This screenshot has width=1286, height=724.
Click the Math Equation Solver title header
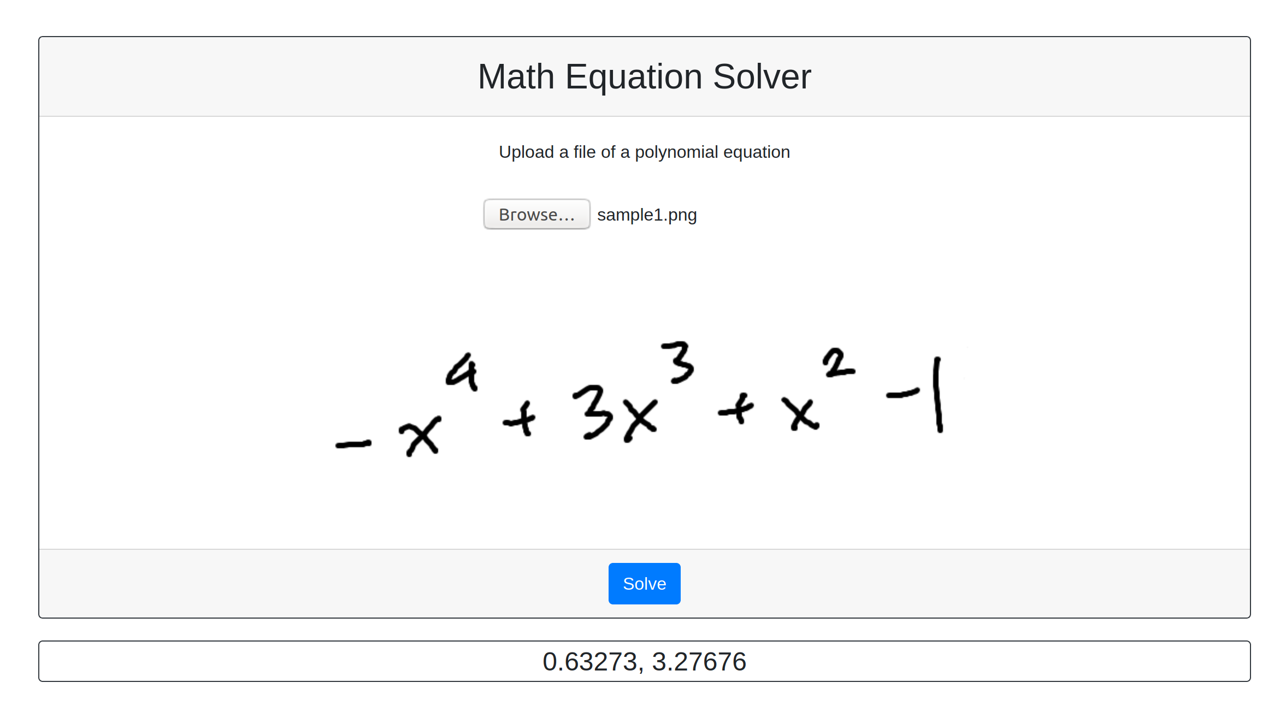coord(643,77)
